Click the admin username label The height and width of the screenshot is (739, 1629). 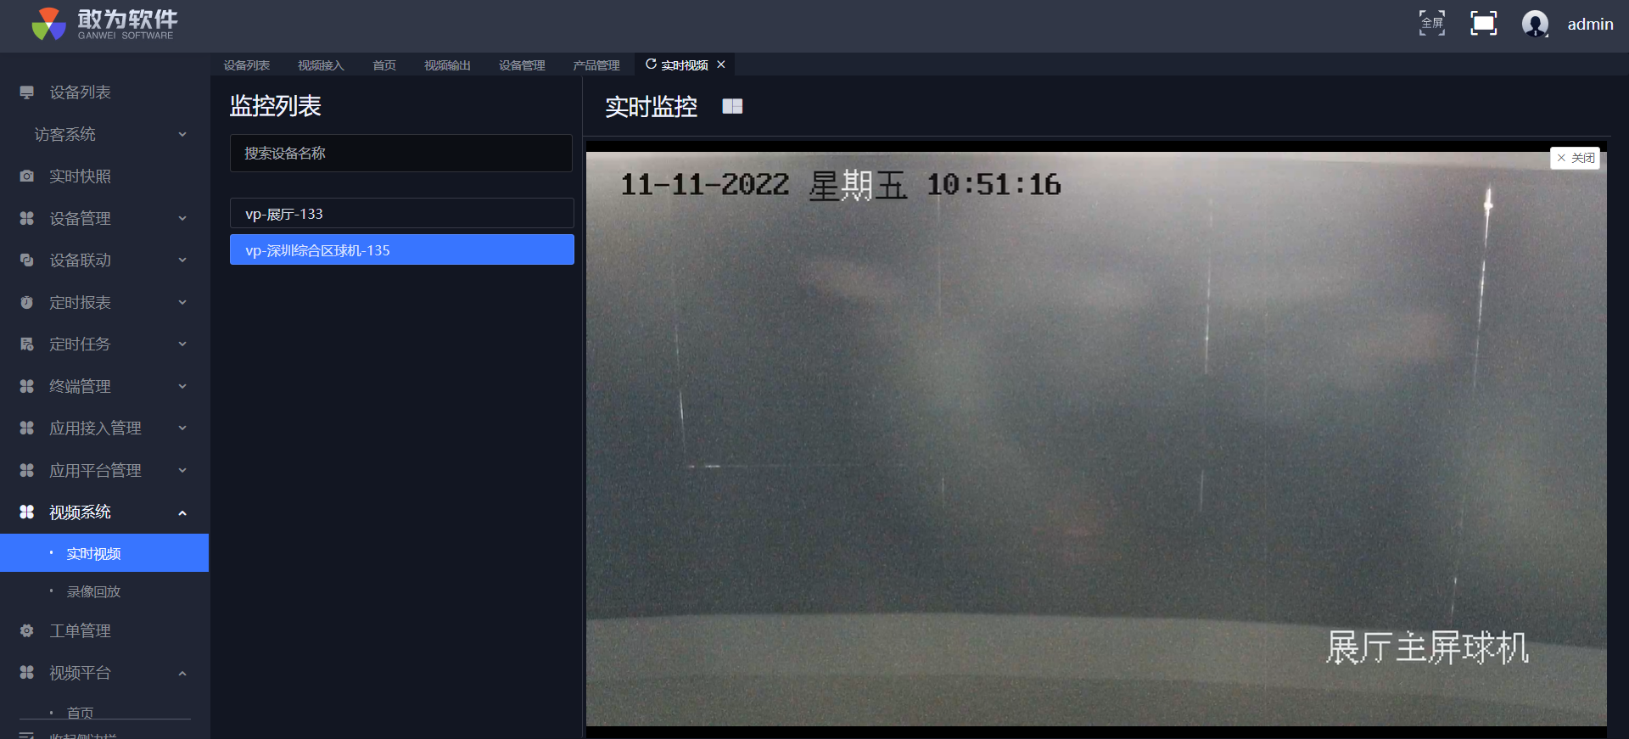click(x=1590, y=25)
